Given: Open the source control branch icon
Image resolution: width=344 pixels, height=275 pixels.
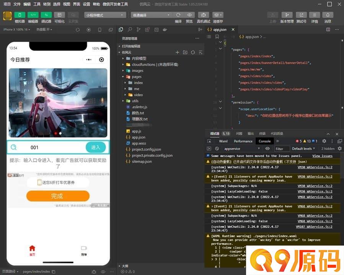Looking at the screenshot, I should [x=139, y=29].
